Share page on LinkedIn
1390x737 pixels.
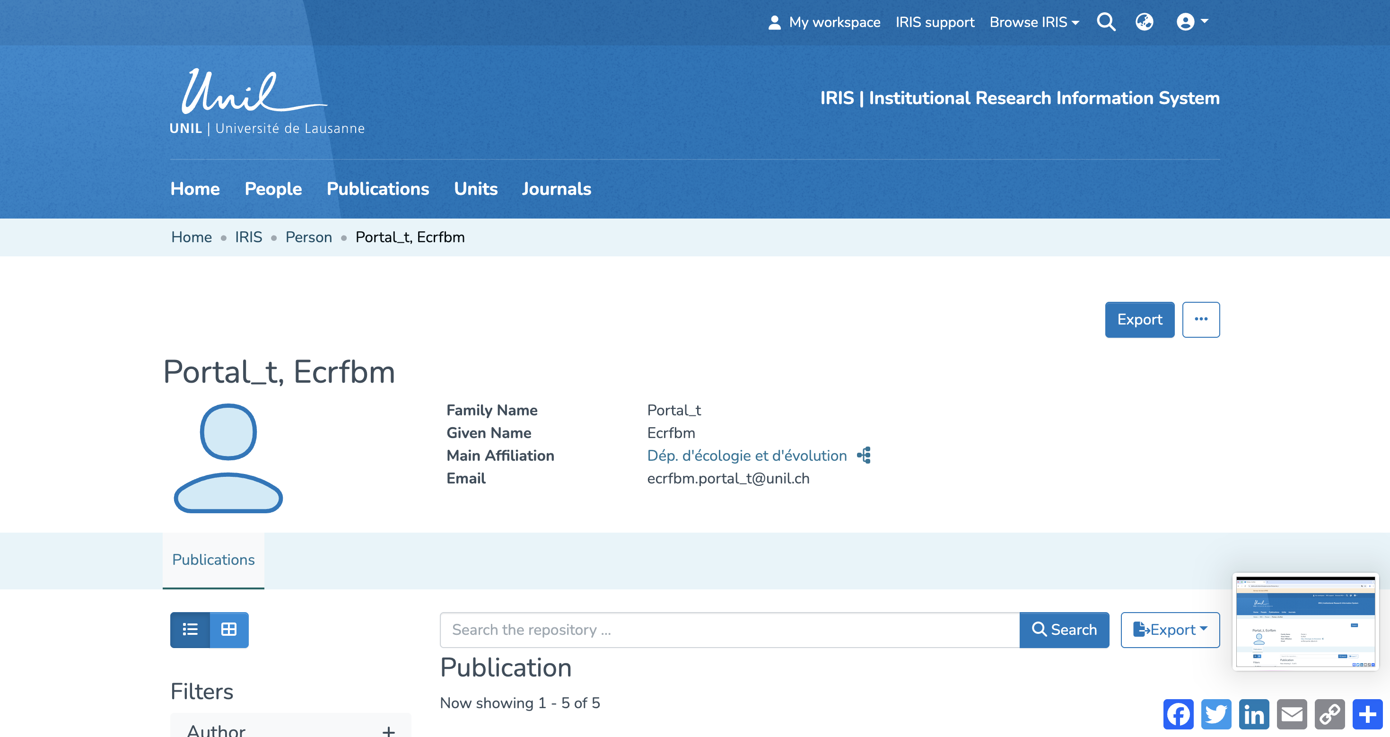1253,714
